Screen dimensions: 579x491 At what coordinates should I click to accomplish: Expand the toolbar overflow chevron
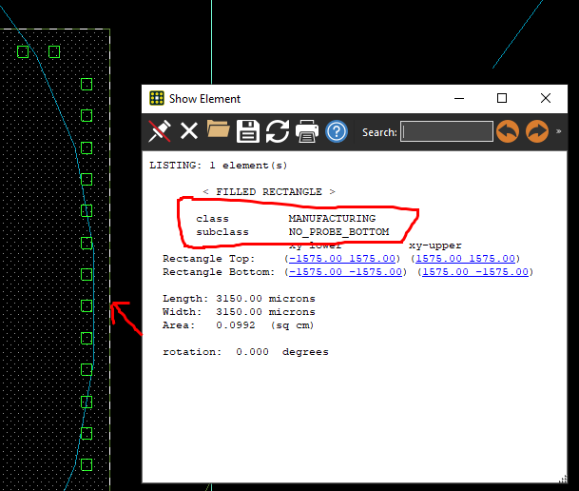click(x=559, y=131)
